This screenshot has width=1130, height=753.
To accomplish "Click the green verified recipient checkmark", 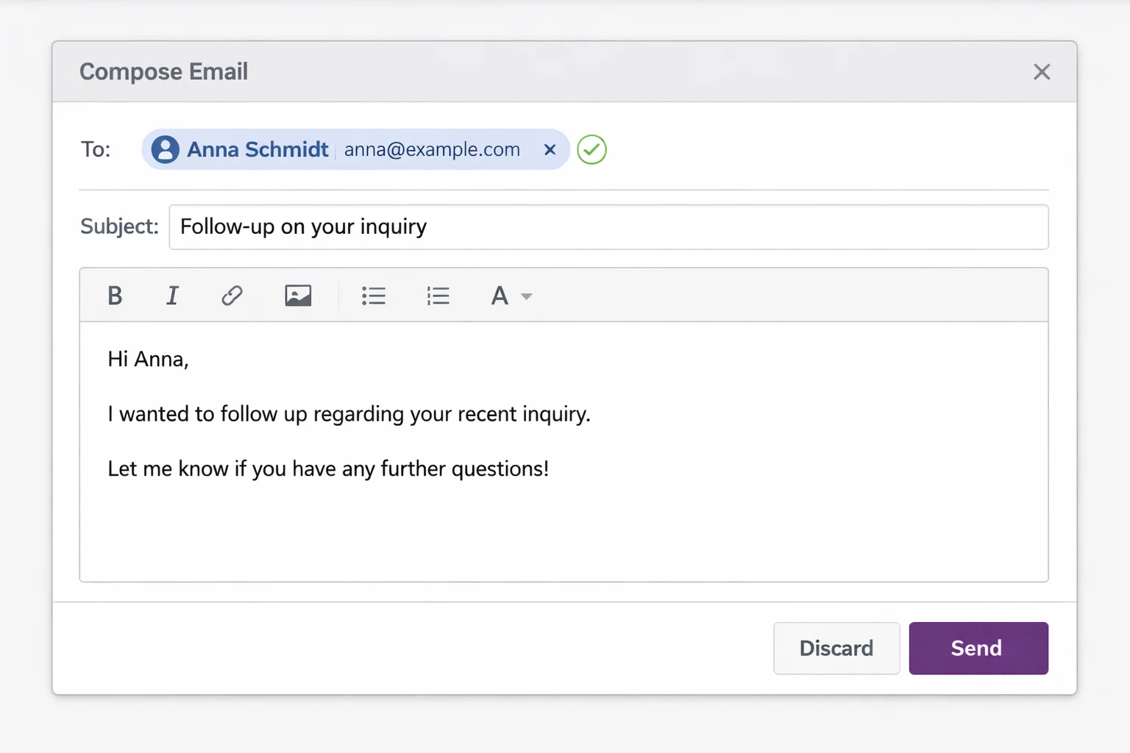I will (x=591, y=149).
